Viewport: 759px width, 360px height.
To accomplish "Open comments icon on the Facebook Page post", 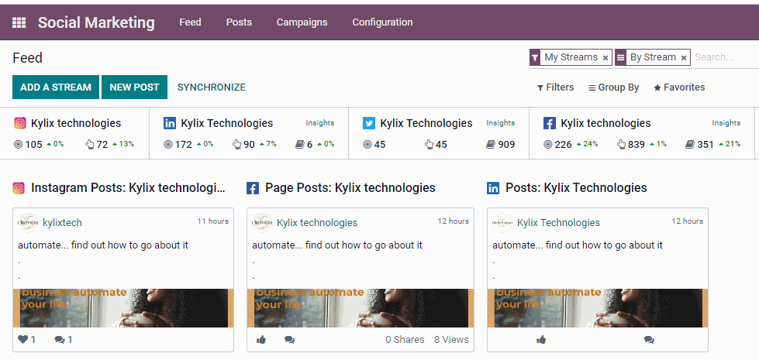I will pyautogui.click(x=289, y=340).
